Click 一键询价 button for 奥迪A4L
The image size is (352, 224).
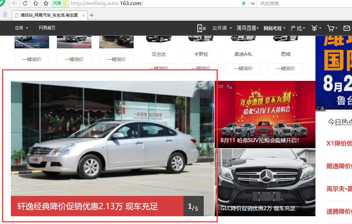243,68
